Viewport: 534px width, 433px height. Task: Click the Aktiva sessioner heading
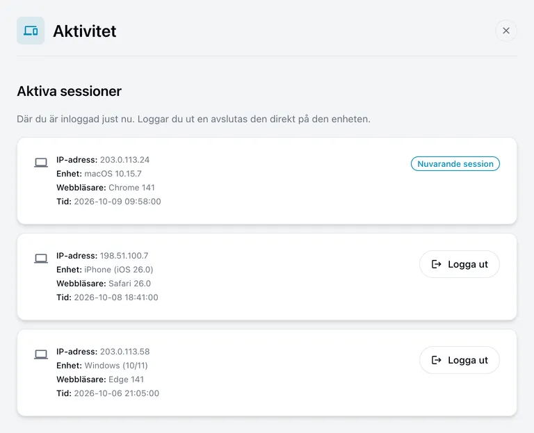(x=69, y=91)
